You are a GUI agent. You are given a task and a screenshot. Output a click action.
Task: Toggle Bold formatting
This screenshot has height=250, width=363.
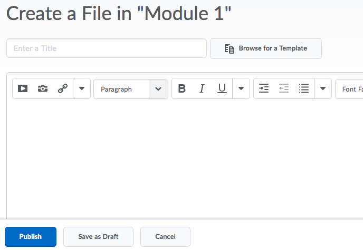click(x=182, y=89)
